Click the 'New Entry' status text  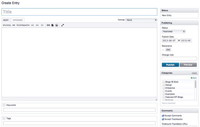pos(167,15)
